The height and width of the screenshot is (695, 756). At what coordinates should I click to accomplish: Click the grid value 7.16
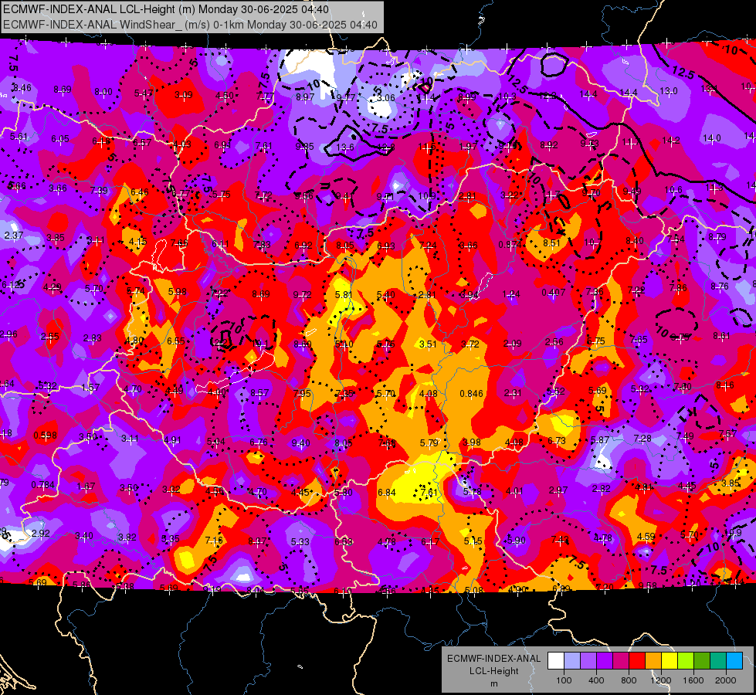(x=214, y=541)
